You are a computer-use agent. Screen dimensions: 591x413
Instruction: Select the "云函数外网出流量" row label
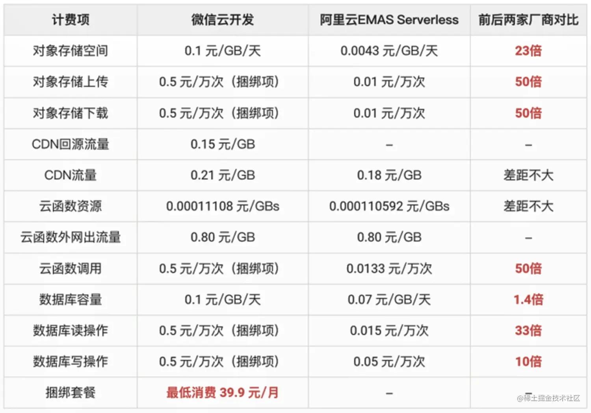[x=71, y=238]
